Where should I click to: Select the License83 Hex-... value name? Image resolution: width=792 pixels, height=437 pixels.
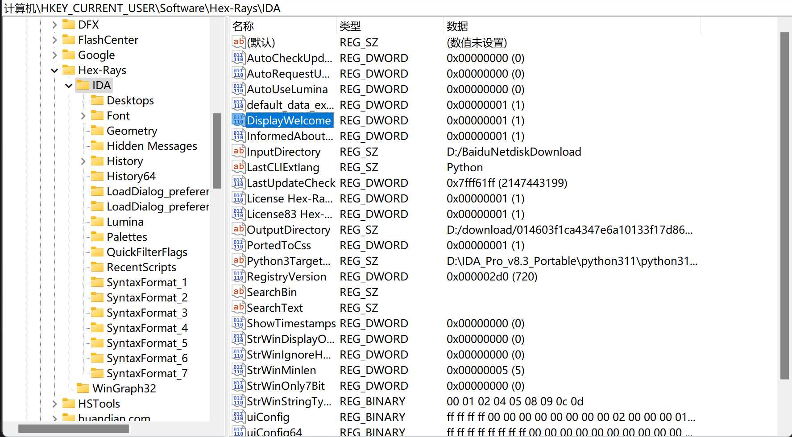point(290,214)
